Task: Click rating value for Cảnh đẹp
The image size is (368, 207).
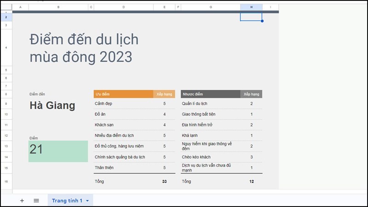Action: pos(164,103)
